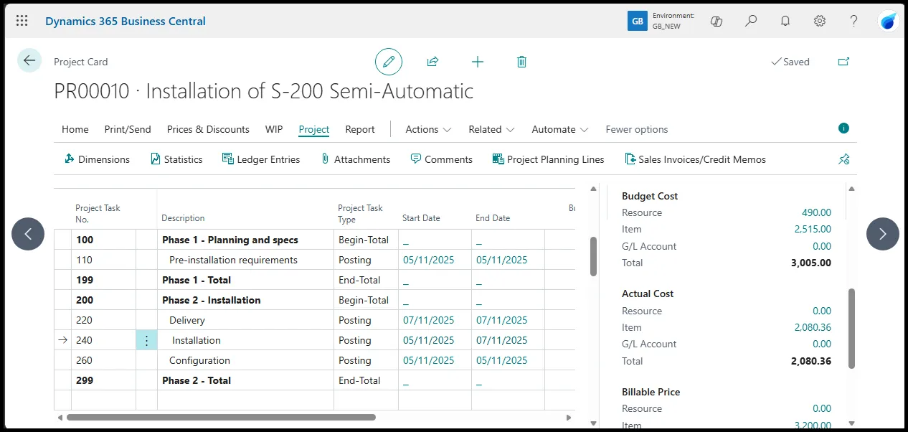Image resolution: width=908 pixels, height=432 pixels.
Task: Click the Saved status indicator
Action: (x=790, y=62)
